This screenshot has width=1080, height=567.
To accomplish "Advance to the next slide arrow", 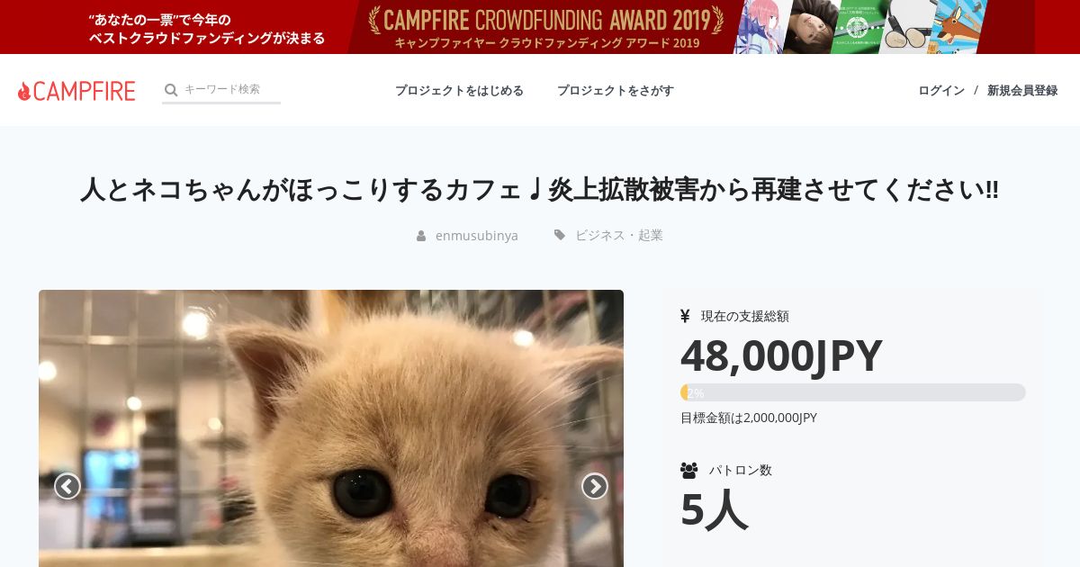I will coord(594,486).
